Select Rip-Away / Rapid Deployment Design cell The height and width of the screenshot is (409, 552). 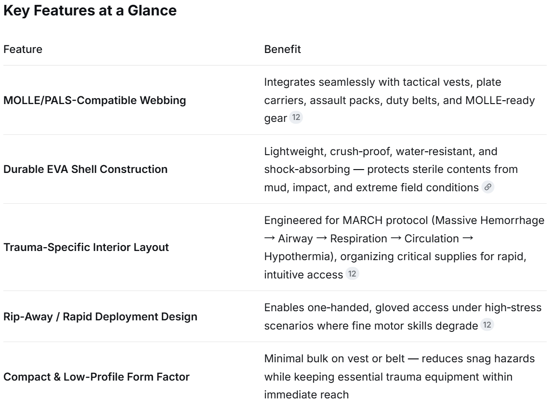(x=100, y=317)
